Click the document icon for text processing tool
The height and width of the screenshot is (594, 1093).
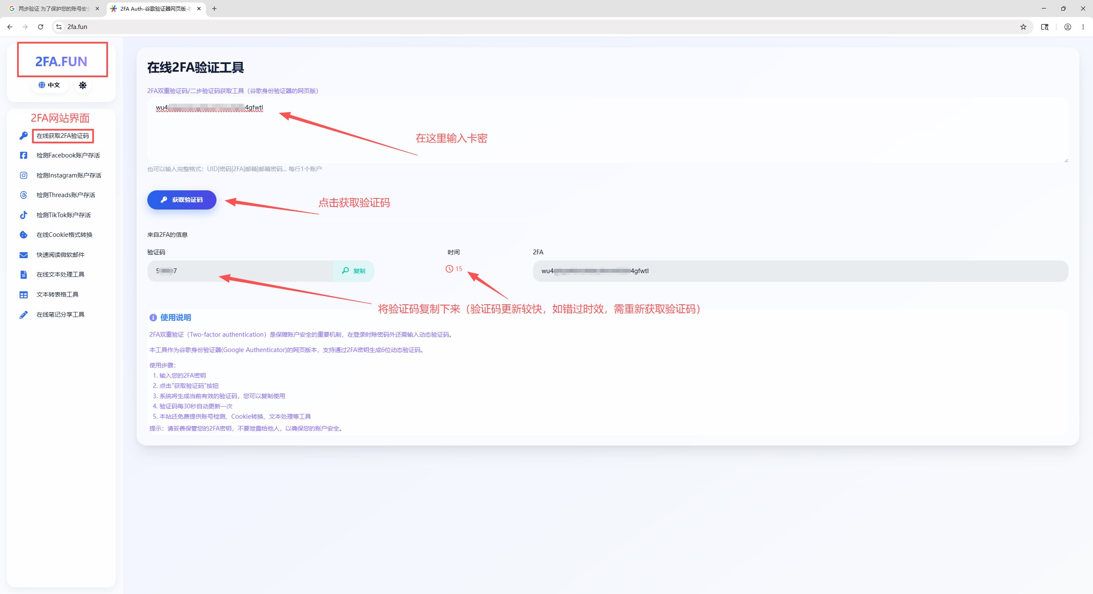pos(23,274)
